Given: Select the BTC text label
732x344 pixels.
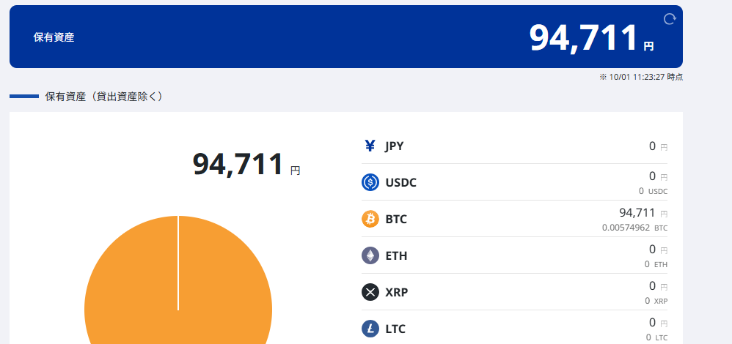Looking at the screenshot, I should point(396,219).
